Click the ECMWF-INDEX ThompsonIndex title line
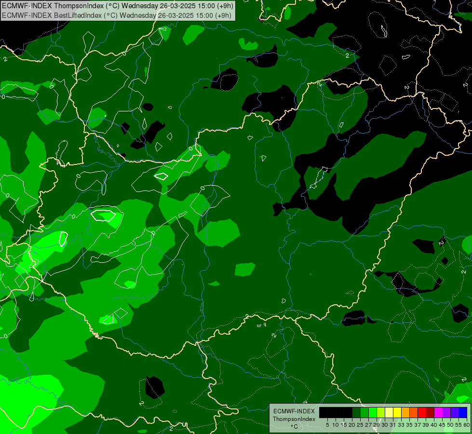Viewport: 472px width, 434px height. coord(118,6)
